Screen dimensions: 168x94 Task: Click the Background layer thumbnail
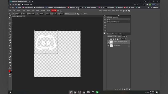(111, 46)
